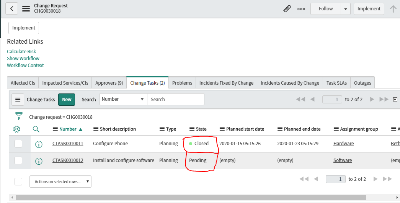400x203 pixels.
Task: Click the filter funnel icon
Action: coord(18,116)
